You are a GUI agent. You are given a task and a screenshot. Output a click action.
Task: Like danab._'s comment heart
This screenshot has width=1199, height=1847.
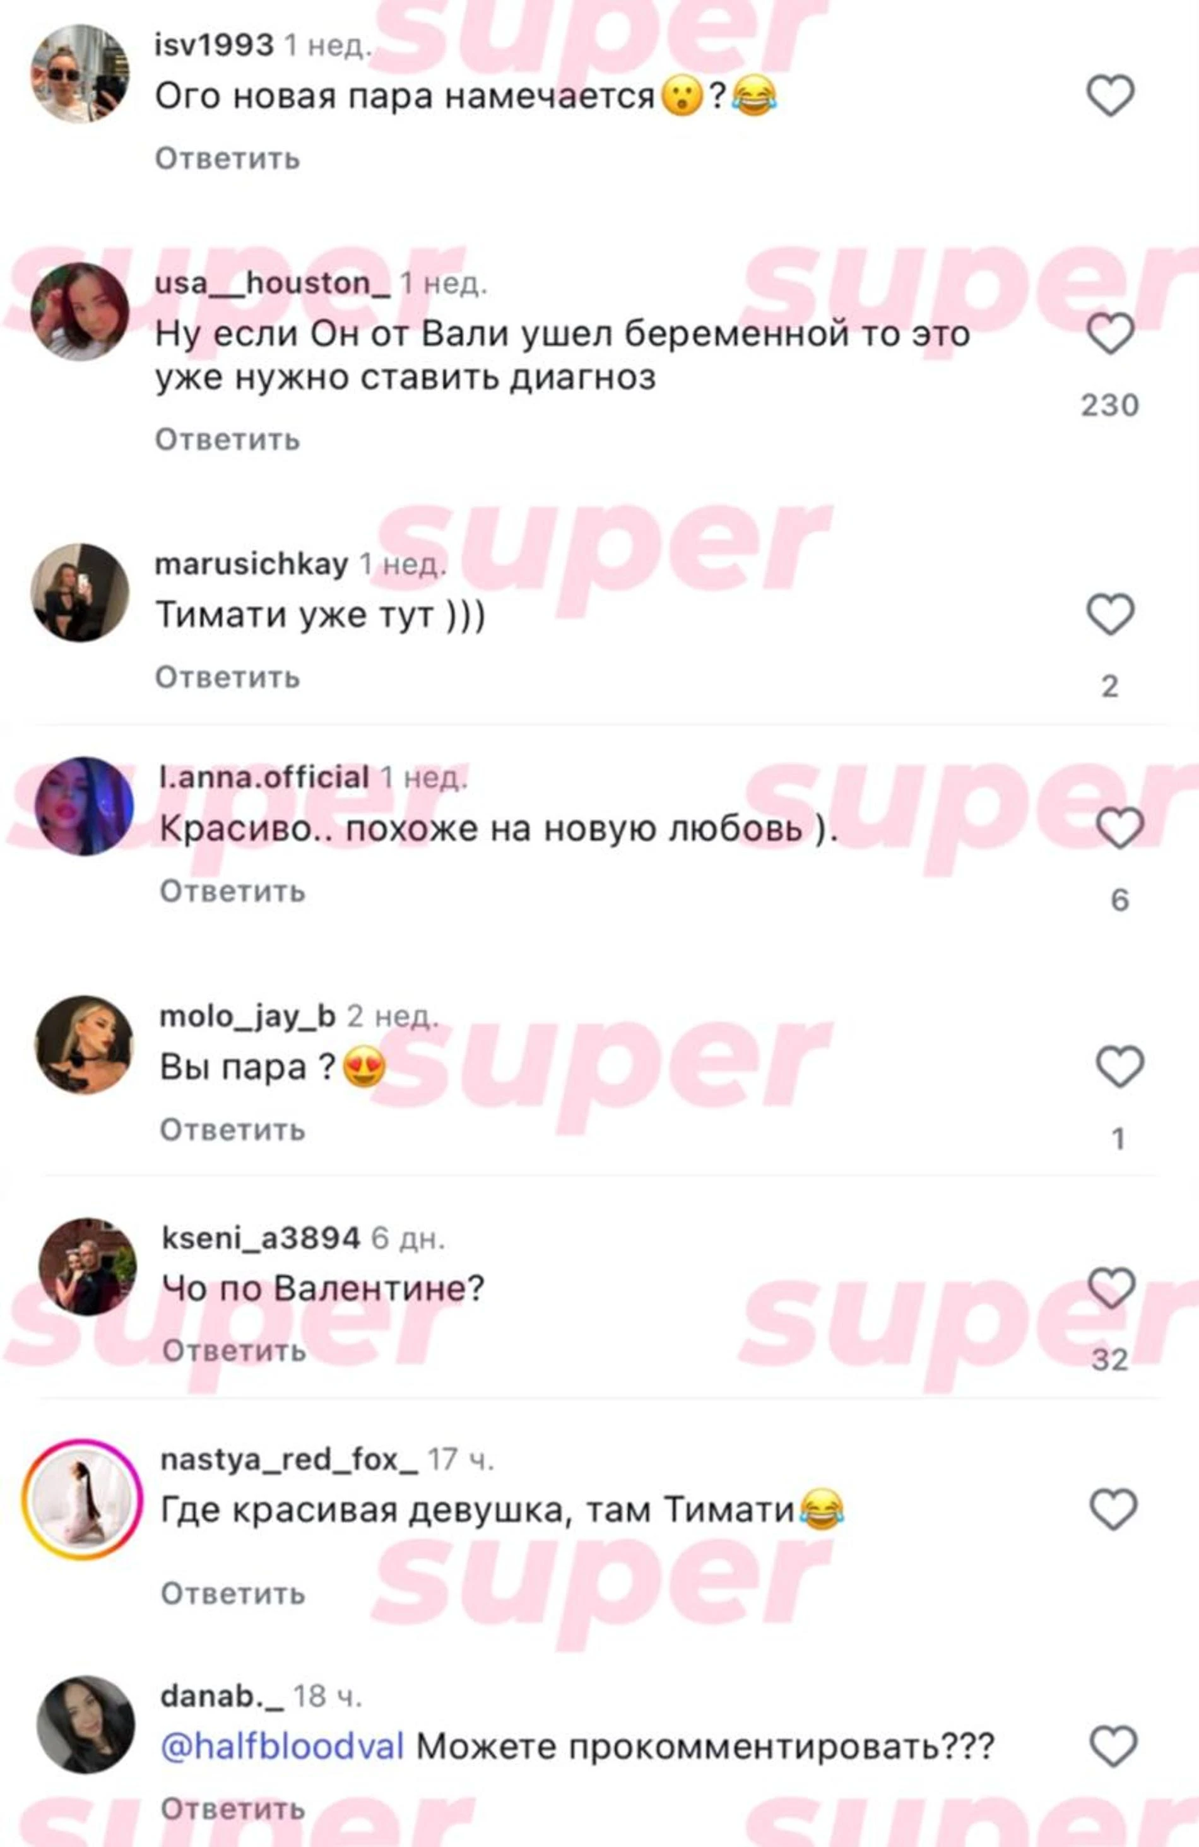(1113, 1747)
